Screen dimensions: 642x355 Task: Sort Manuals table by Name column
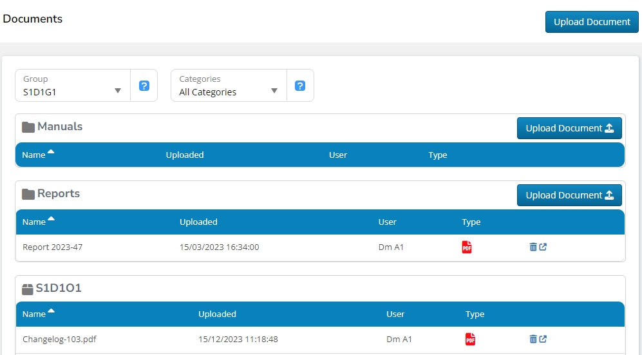(34, 155)
